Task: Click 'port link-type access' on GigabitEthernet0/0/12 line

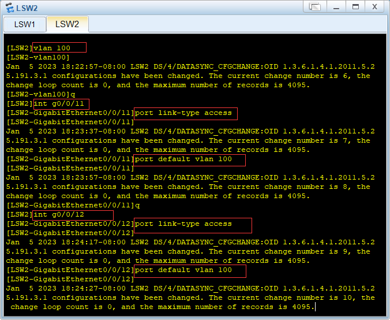Action: click(x=183, y=224)
